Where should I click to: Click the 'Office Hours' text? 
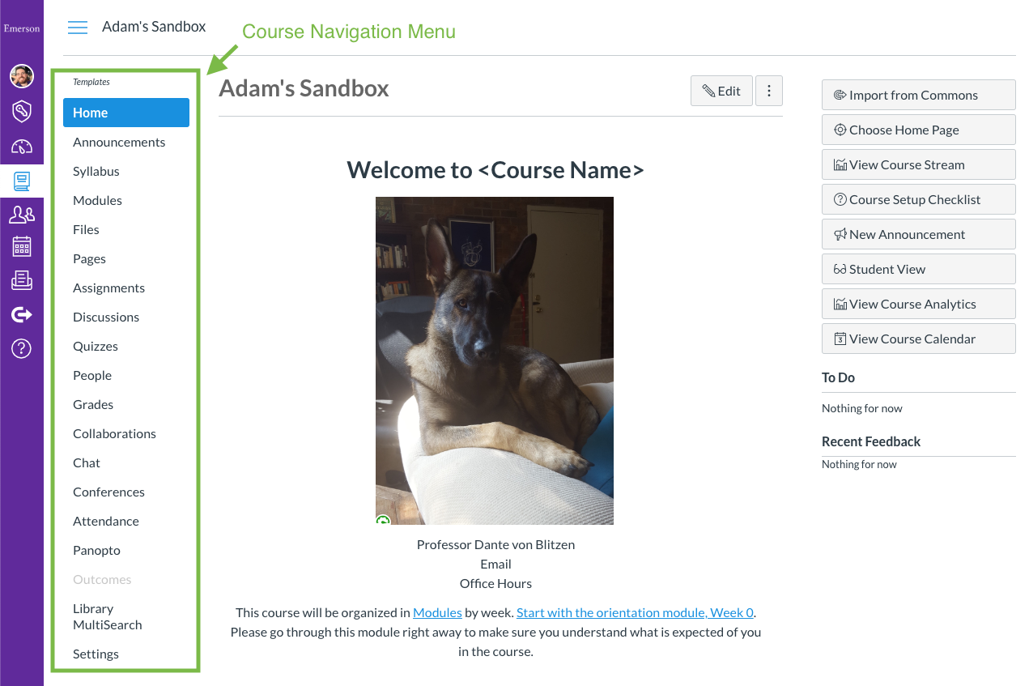coord(495,583)
